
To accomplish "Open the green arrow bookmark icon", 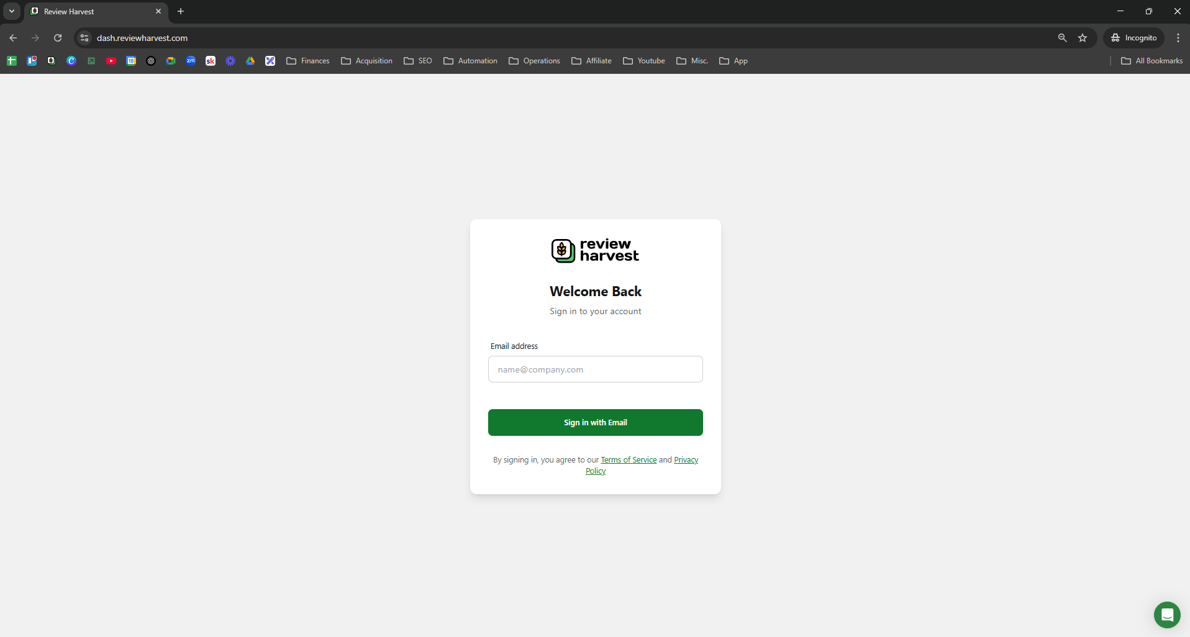I will point(91,61).
